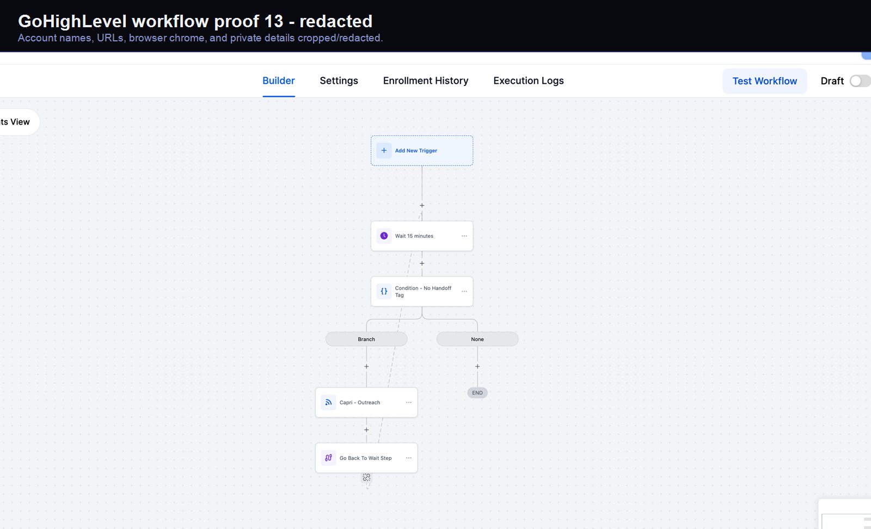
Task: Open the Execution Logs tab
Action: pyautogui.click(x=529, y=81)
